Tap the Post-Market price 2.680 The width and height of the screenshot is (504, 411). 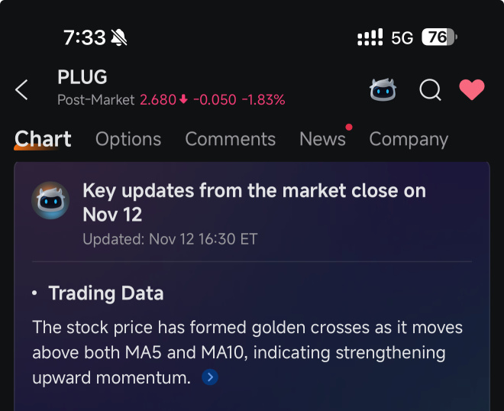click(158, 100)
